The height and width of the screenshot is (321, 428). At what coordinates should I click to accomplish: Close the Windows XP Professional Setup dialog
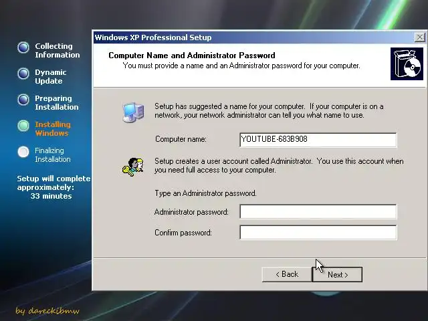coord(419,37)
